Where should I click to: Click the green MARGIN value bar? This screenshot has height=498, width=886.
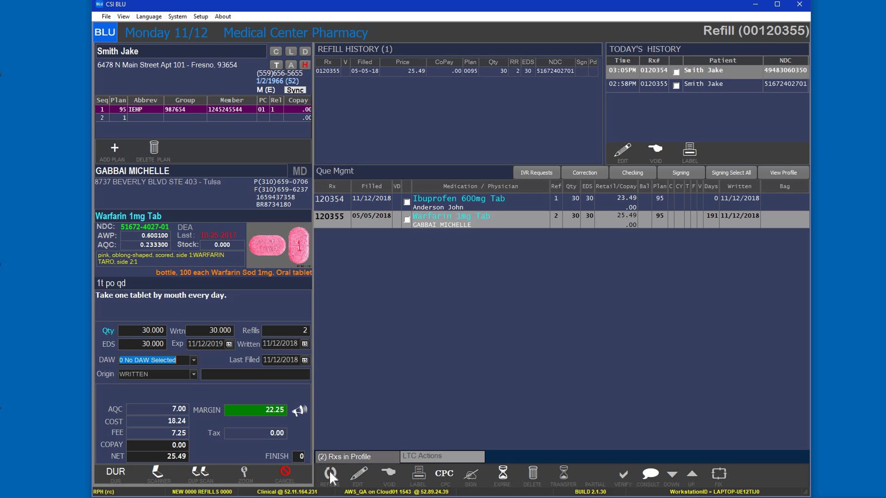pyautogui.click(x=255, y=410)
